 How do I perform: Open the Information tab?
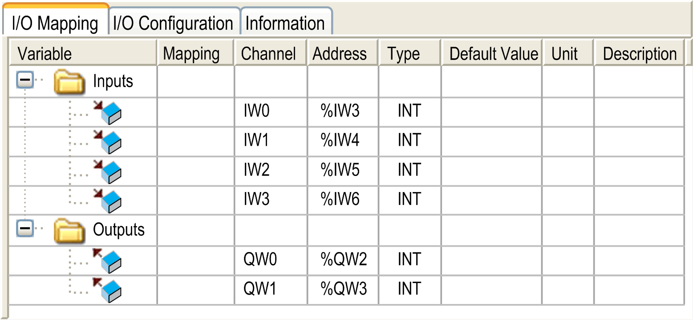285,23
